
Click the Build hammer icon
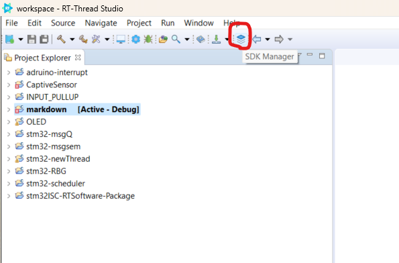click(61, 39)
